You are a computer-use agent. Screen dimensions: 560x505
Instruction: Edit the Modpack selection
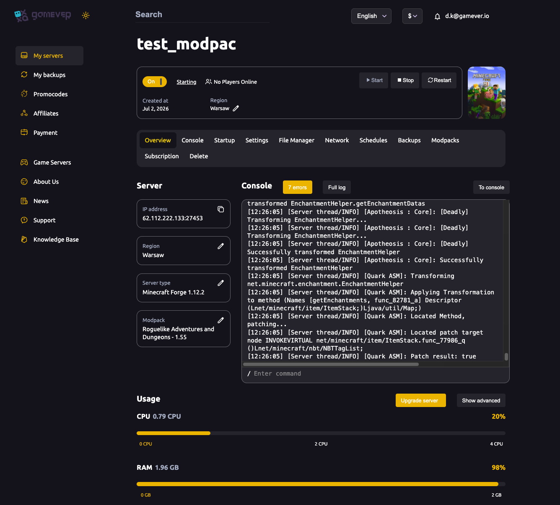(x=221, y=320)
